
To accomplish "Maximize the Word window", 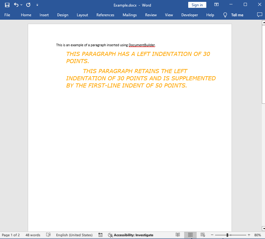I will click(245, 5).
